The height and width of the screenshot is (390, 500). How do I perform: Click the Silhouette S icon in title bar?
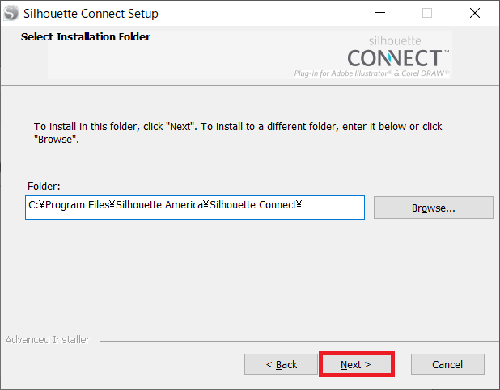pos(11,13)
